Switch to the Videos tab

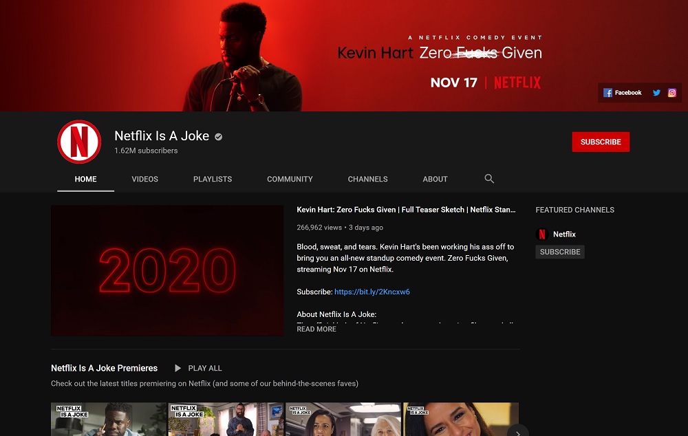[x=145, y=179]
